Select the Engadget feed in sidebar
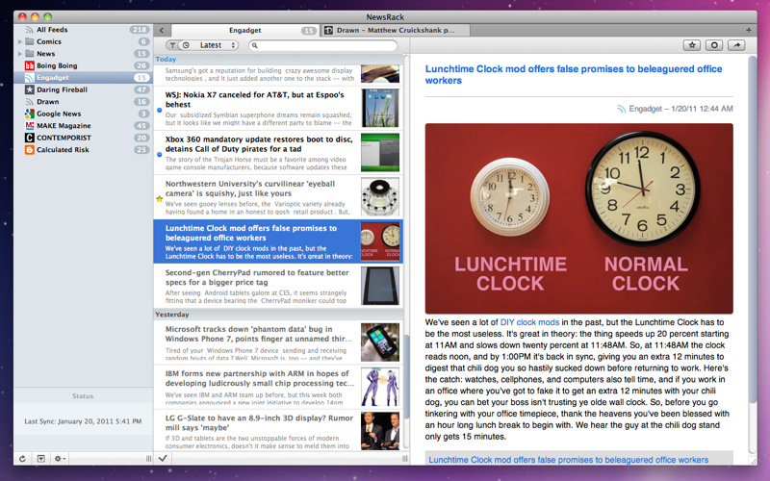The height and width of the screenshot is (481, 770). pyautogui.click(x=83, y=78)
